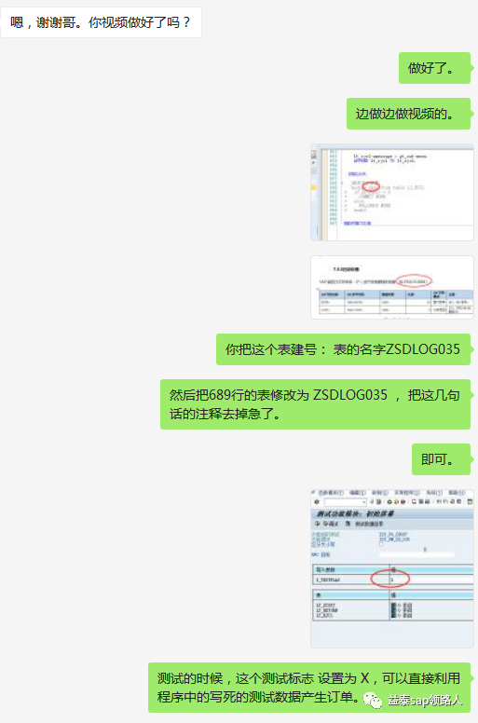This screenshot has width=478, height=723.
Task: Click the message about 测试标志 设置为 X
Action: (x=309, y=688)
